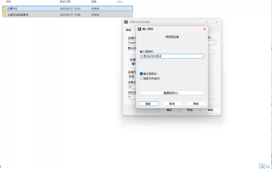Expand archive name dropdown arrow in background dialog
272x169 pixels.
click(215, 43)
